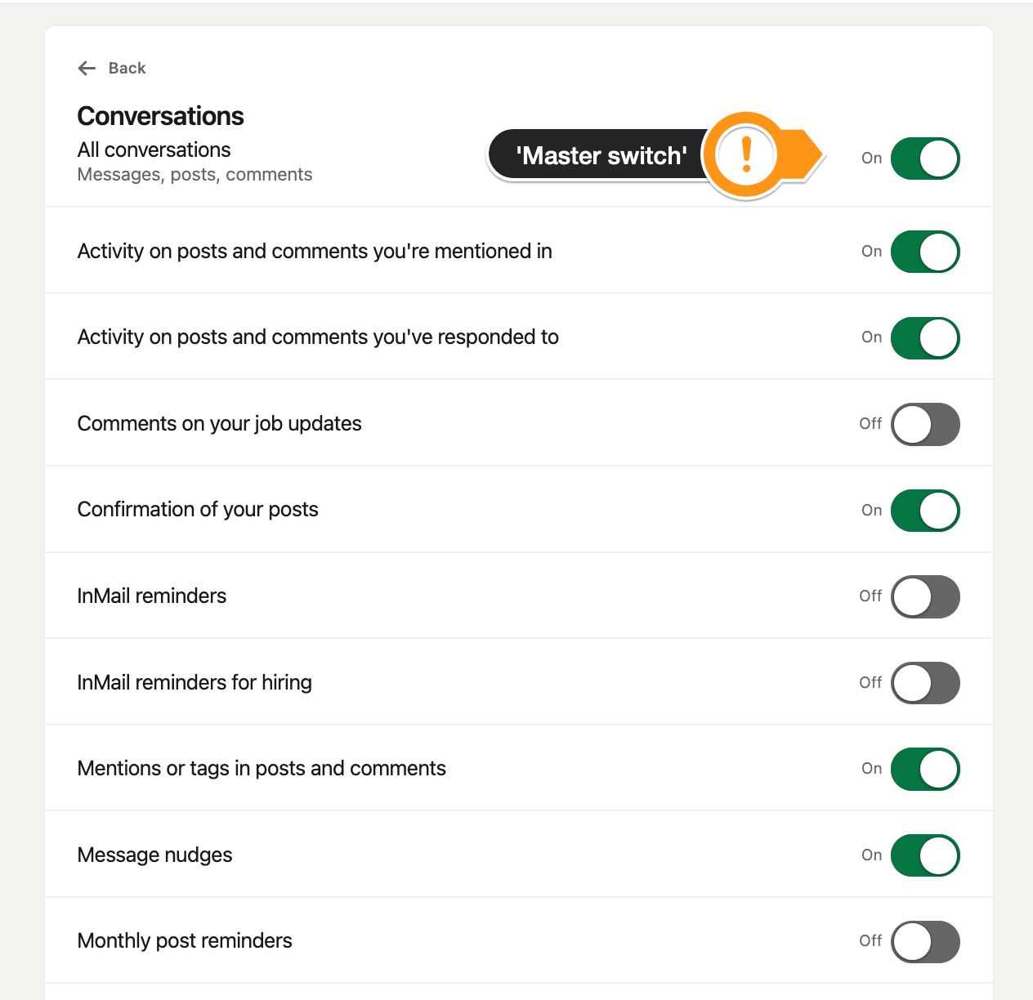Click the 'Master switch' callout label

(601, 155)
